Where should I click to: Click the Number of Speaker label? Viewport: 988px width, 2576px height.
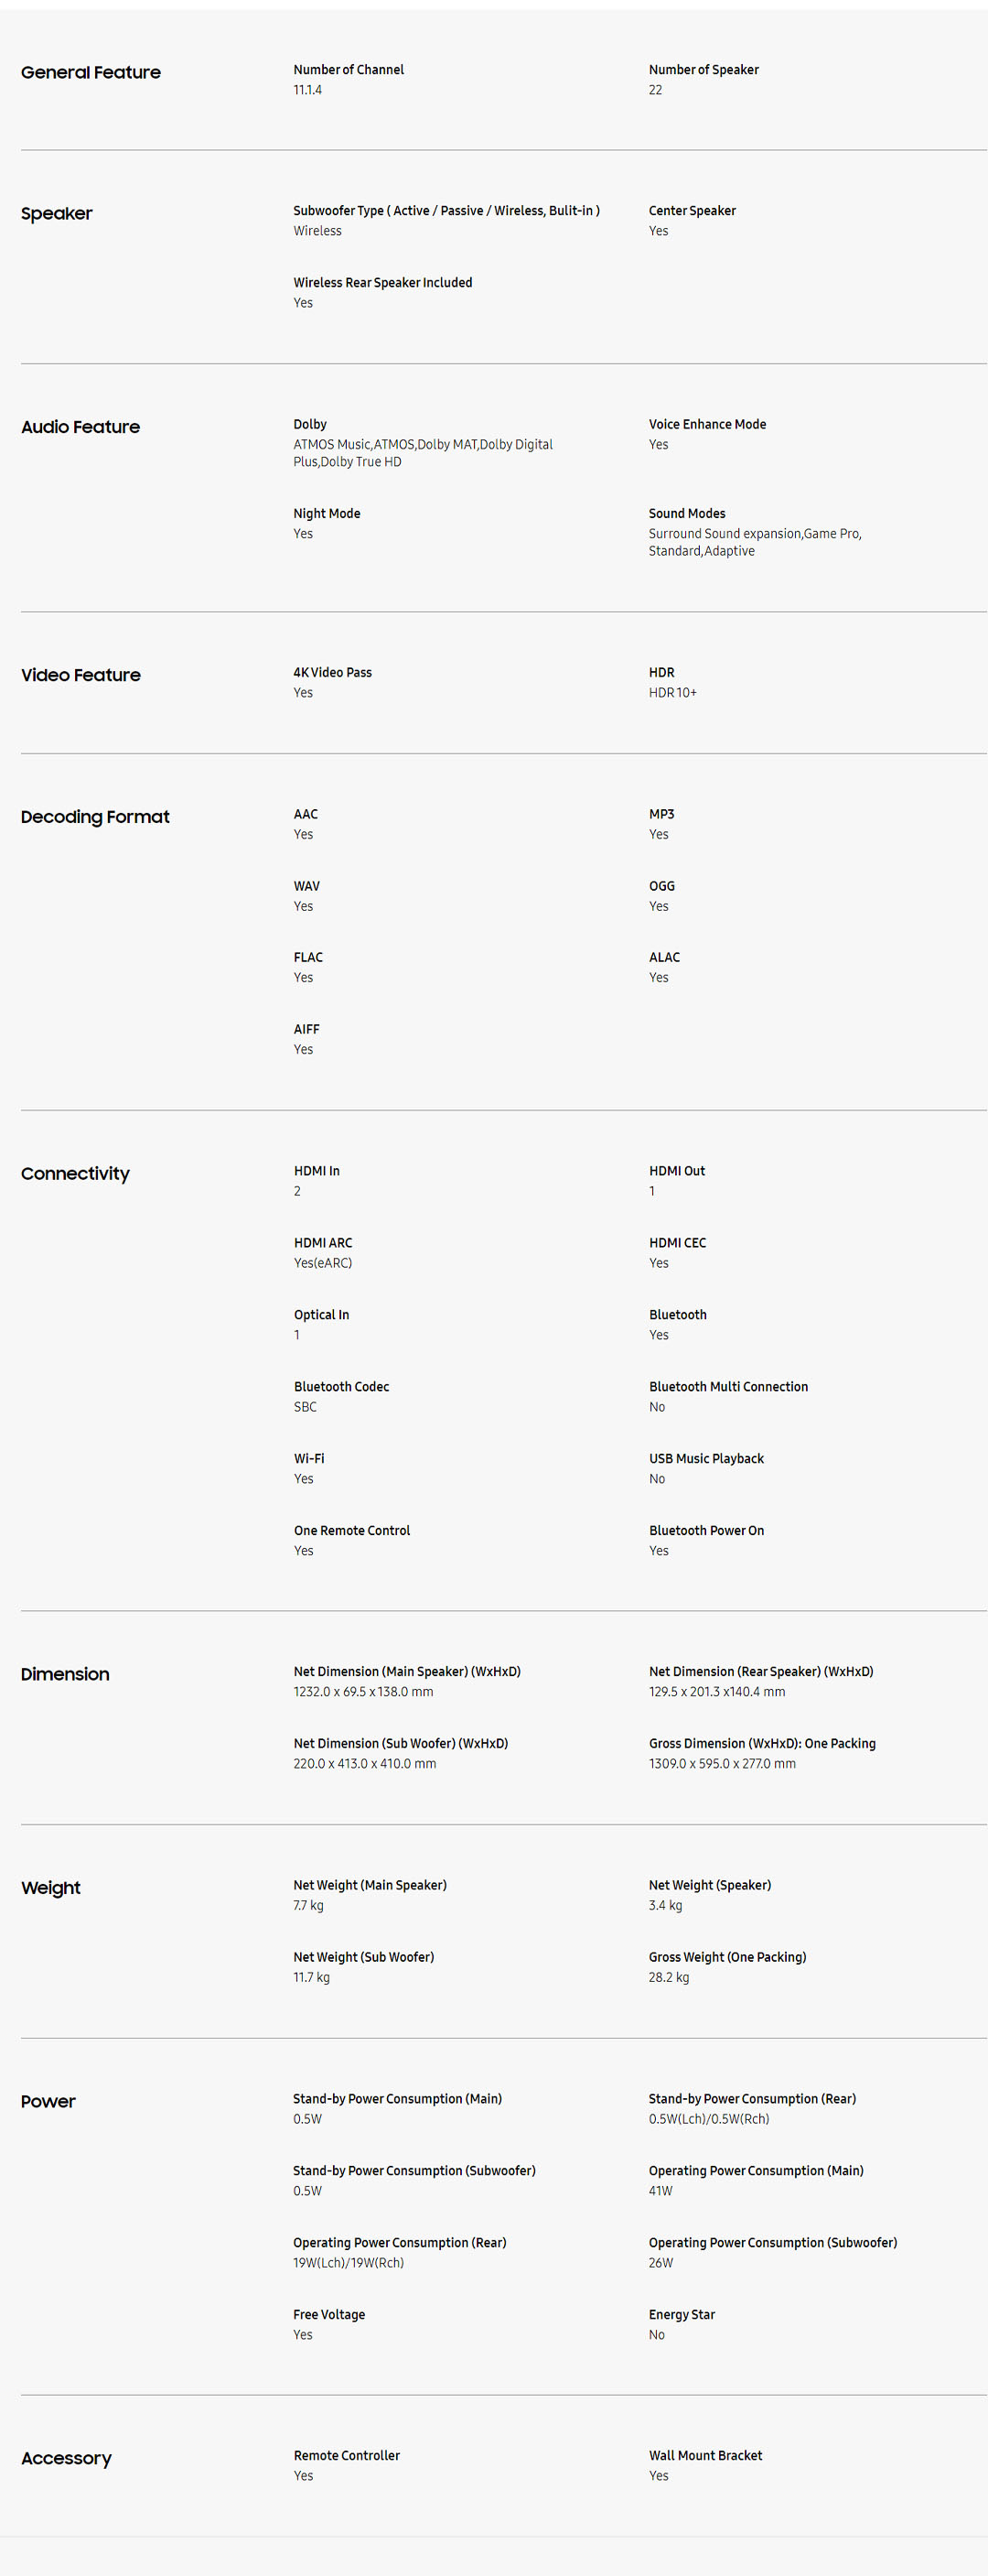(703, 70)
